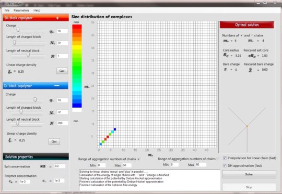Toggle DH approximation (fast) checkbox

pos(225,165)
